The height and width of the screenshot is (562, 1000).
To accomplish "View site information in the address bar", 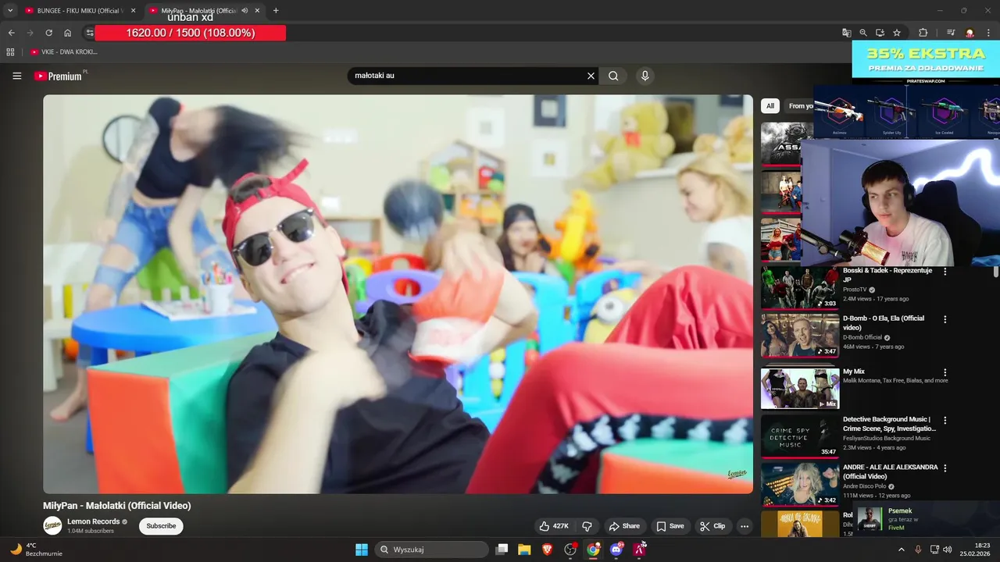I will 90,33.
